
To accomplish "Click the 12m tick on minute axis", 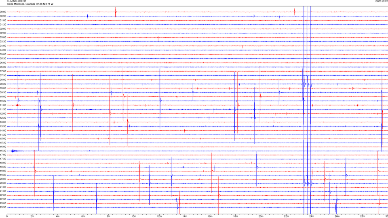I will point(159,216).
